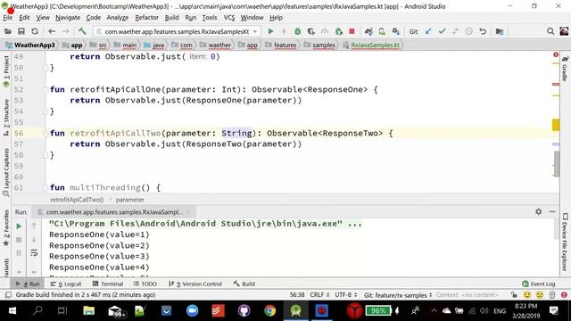The height and width of the screenshot is (321, 571).
Task: Open Device File Explorer panel
Action: [x=565, y=242]
